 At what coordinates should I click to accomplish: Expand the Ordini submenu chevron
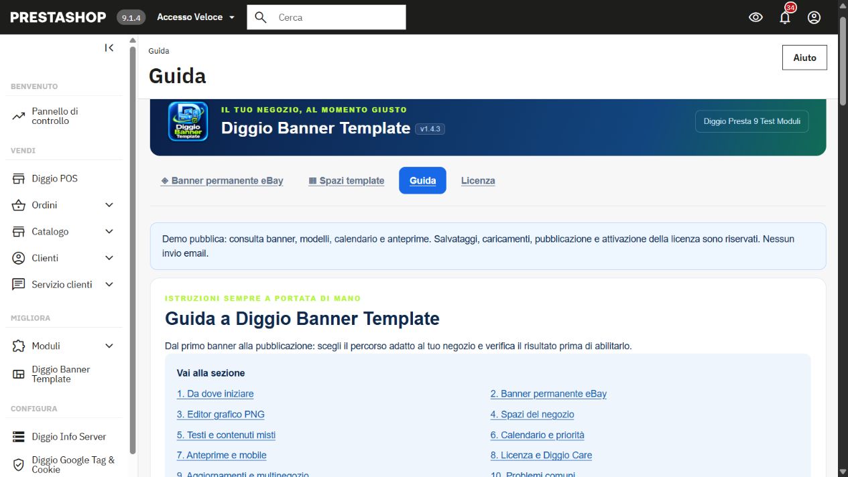109,205
